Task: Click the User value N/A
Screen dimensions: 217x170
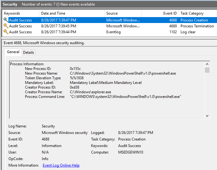Action: [45, 152]
